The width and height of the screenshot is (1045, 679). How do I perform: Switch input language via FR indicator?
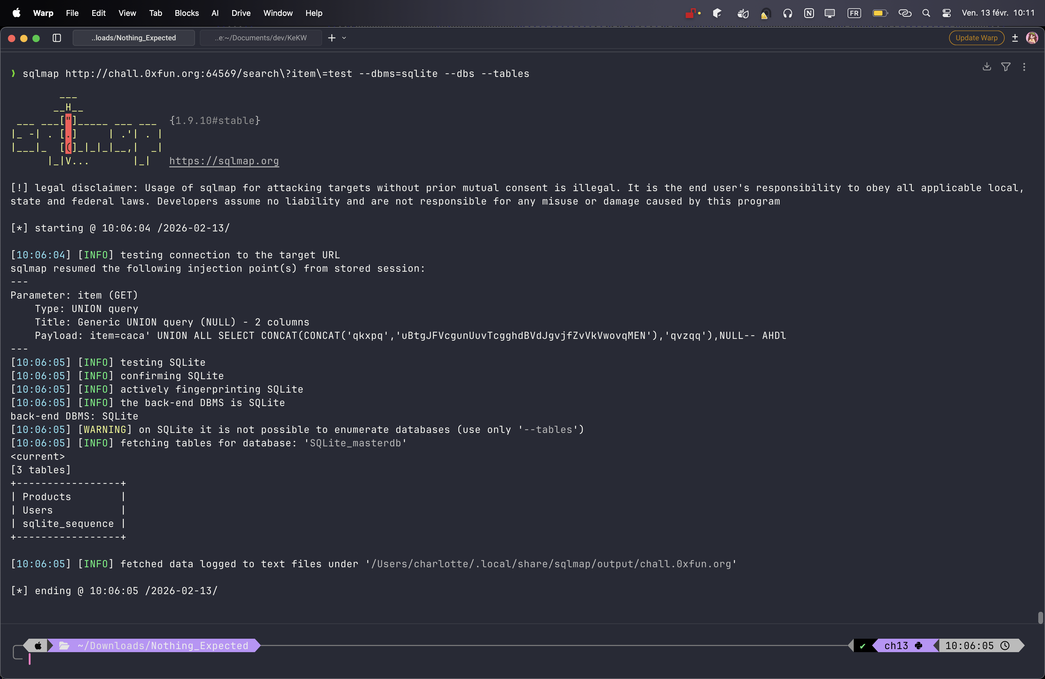854,13
